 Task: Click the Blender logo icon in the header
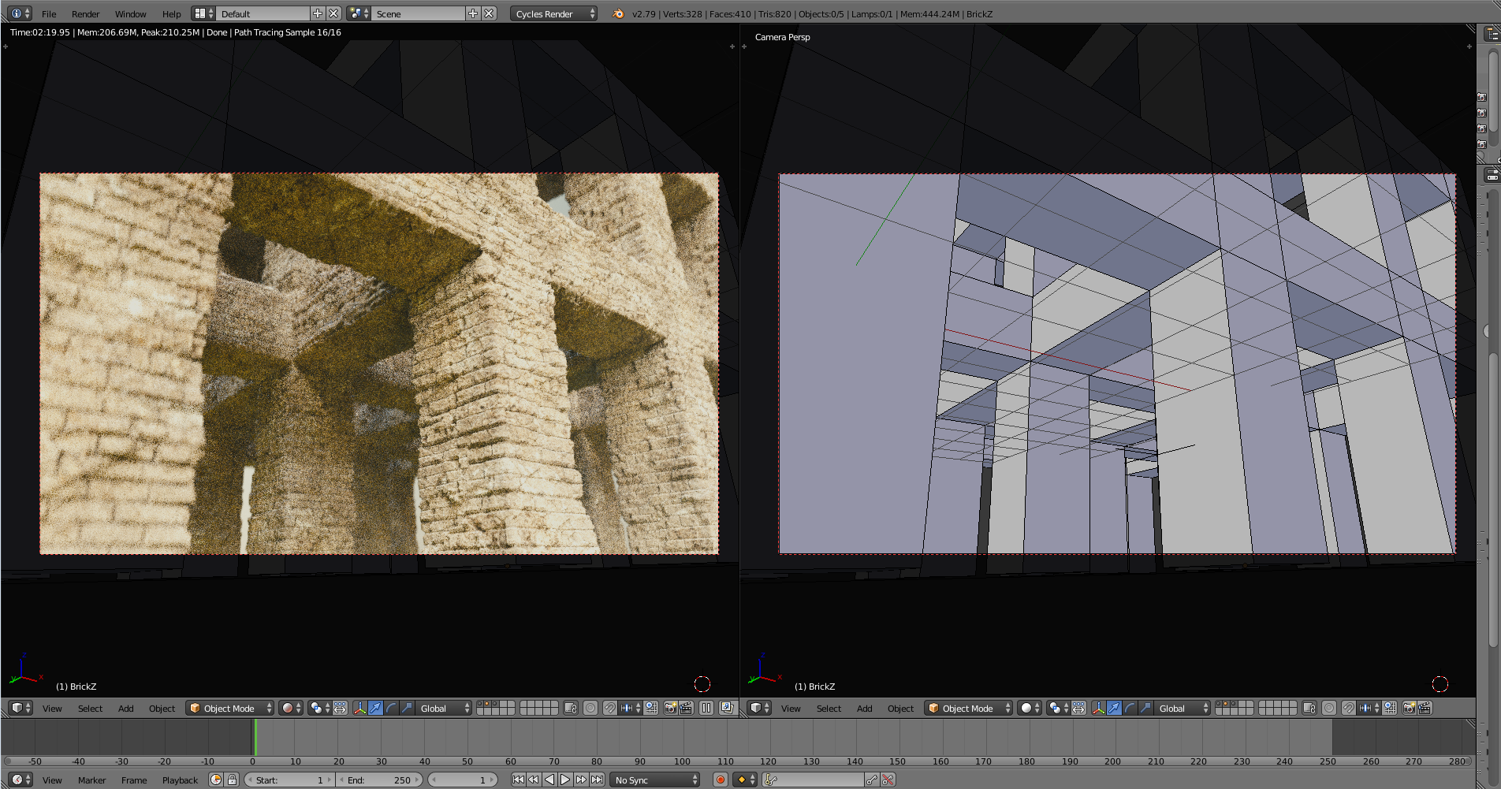click(618, 13)
